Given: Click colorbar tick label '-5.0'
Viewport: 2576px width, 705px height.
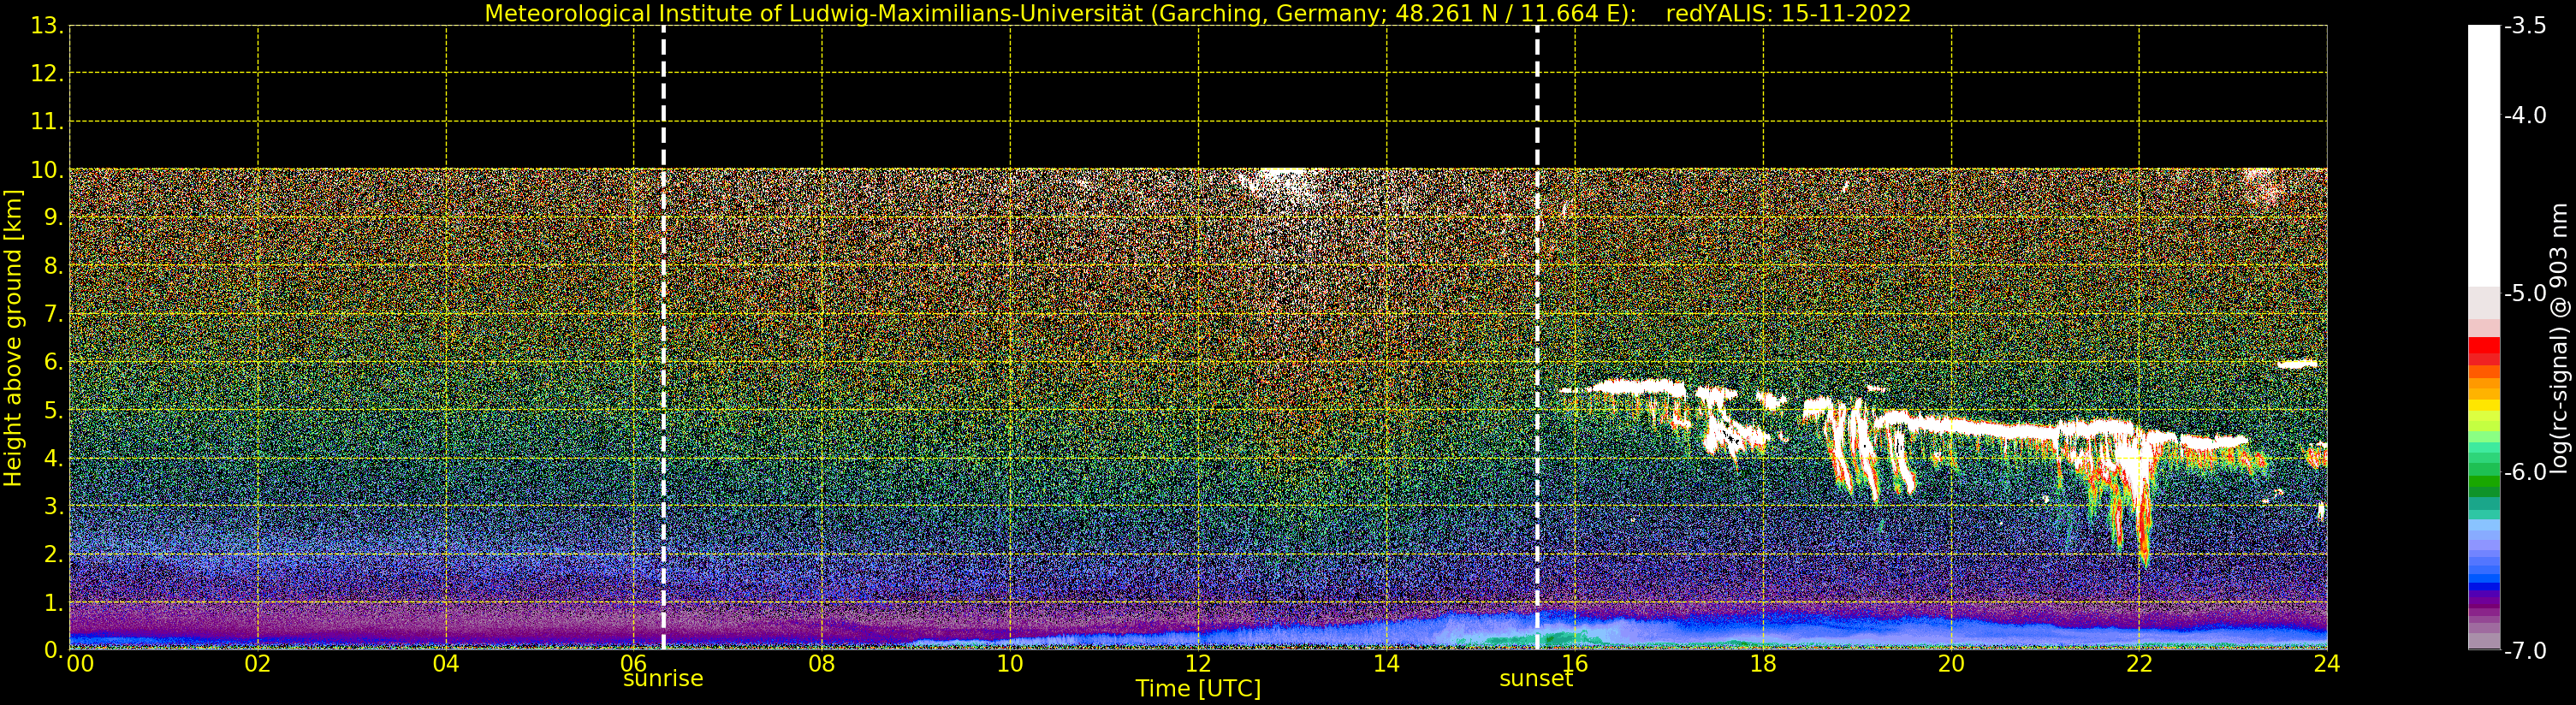Looking at the screenshot, I should [2525, 294].
